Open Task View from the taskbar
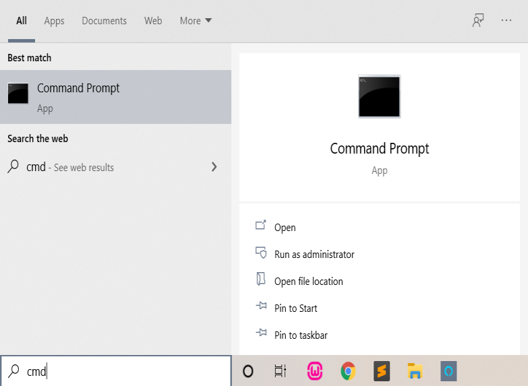This screenshot has height=388, width=528. tap(281, 371)
